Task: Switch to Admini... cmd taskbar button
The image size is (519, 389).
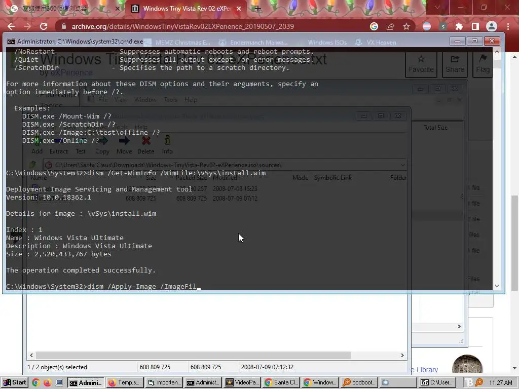Action: [x=86, y=383]
